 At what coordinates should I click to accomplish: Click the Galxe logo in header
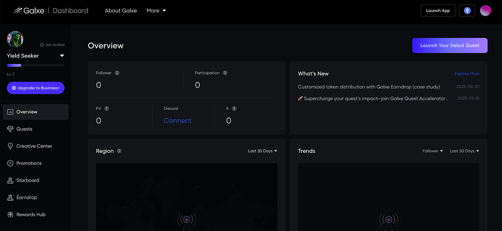pyautogui.click(x=29, y=11)
